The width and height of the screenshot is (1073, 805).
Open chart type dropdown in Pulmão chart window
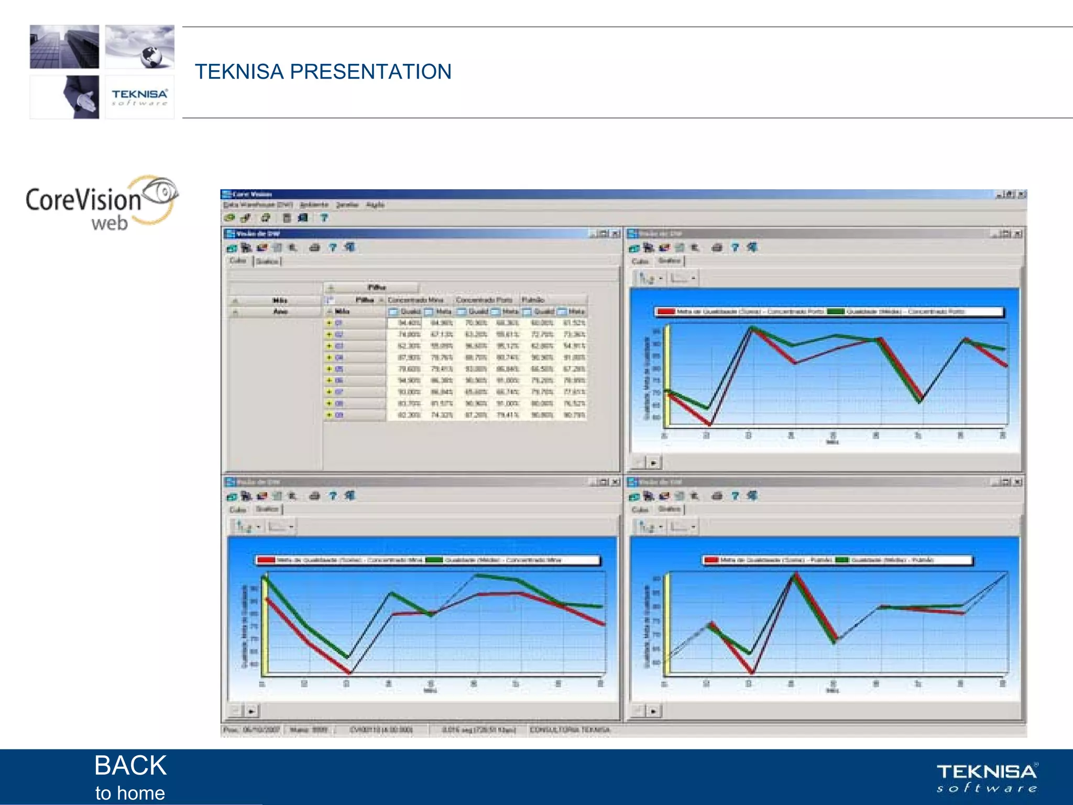(661, 527)
